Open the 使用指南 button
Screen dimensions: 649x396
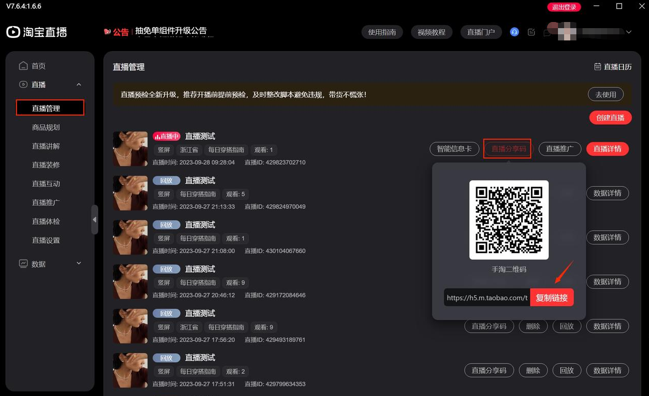click(x=382, y=32)
